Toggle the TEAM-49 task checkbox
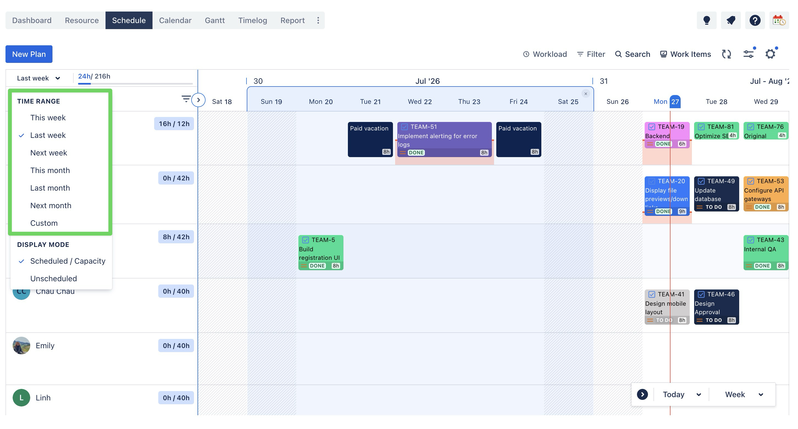The height and width of the screenshot is (429, 798). [x=701, y=181]
